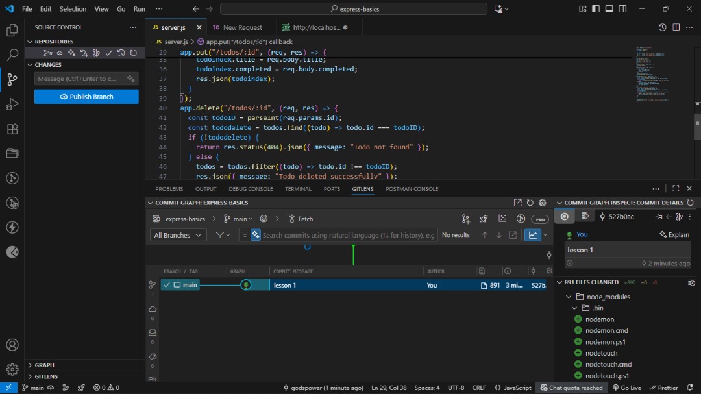Toggle the commit graph minimap chart button
The height and width of the screenshot is (394, 701).
coord(533,235)
